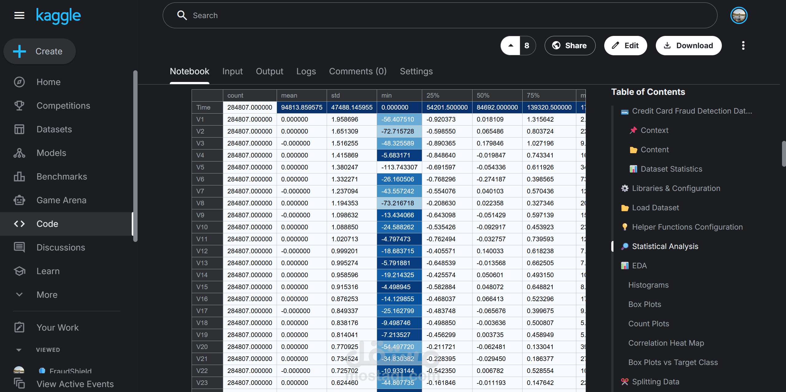Screen dimensions: 786x392
Task: Click the page vertical scrollbar
Action: tap(783, 153)
